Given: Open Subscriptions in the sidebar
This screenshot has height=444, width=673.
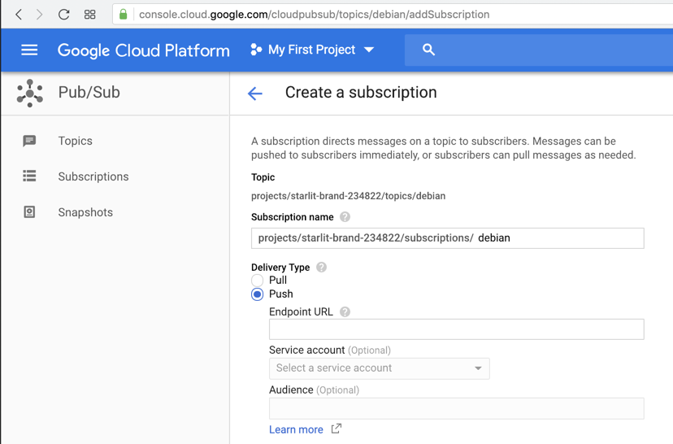Looking at the screenshot, I should point(93,176).
